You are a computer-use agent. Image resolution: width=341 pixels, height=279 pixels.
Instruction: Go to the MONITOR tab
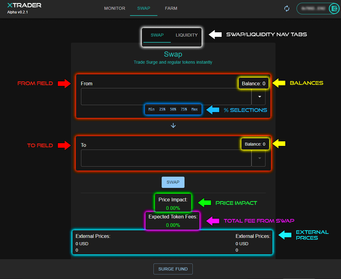[114, 8]
